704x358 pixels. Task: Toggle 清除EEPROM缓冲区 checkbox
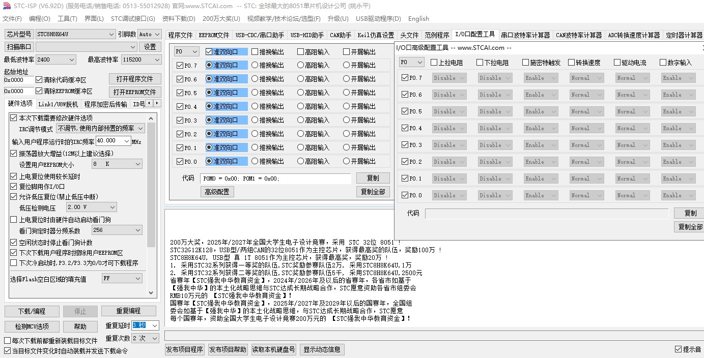64,91
